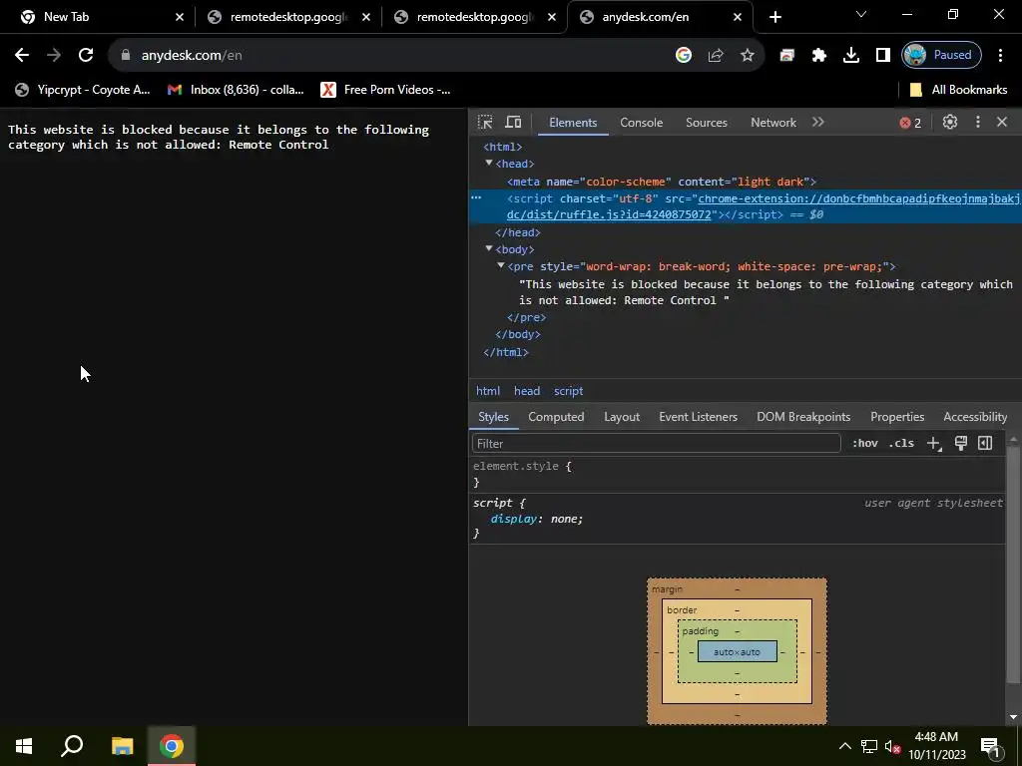Open Chrome downloads icon
Image resolution: width=1022 pixels, height=766 pixels.
[851, 56]
